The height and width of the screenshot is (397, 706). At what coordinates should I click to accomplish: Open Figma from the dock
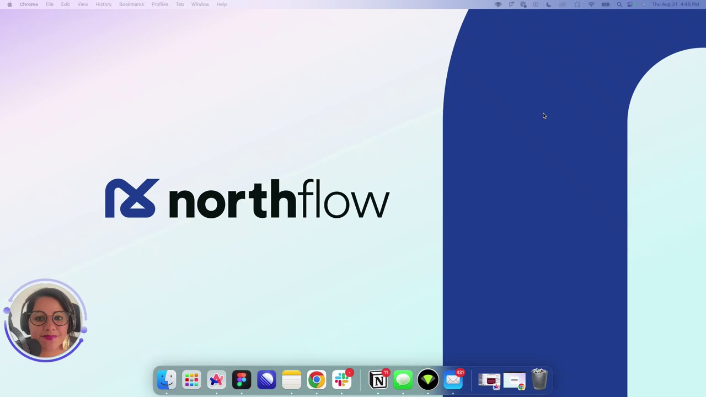[242, 380]
